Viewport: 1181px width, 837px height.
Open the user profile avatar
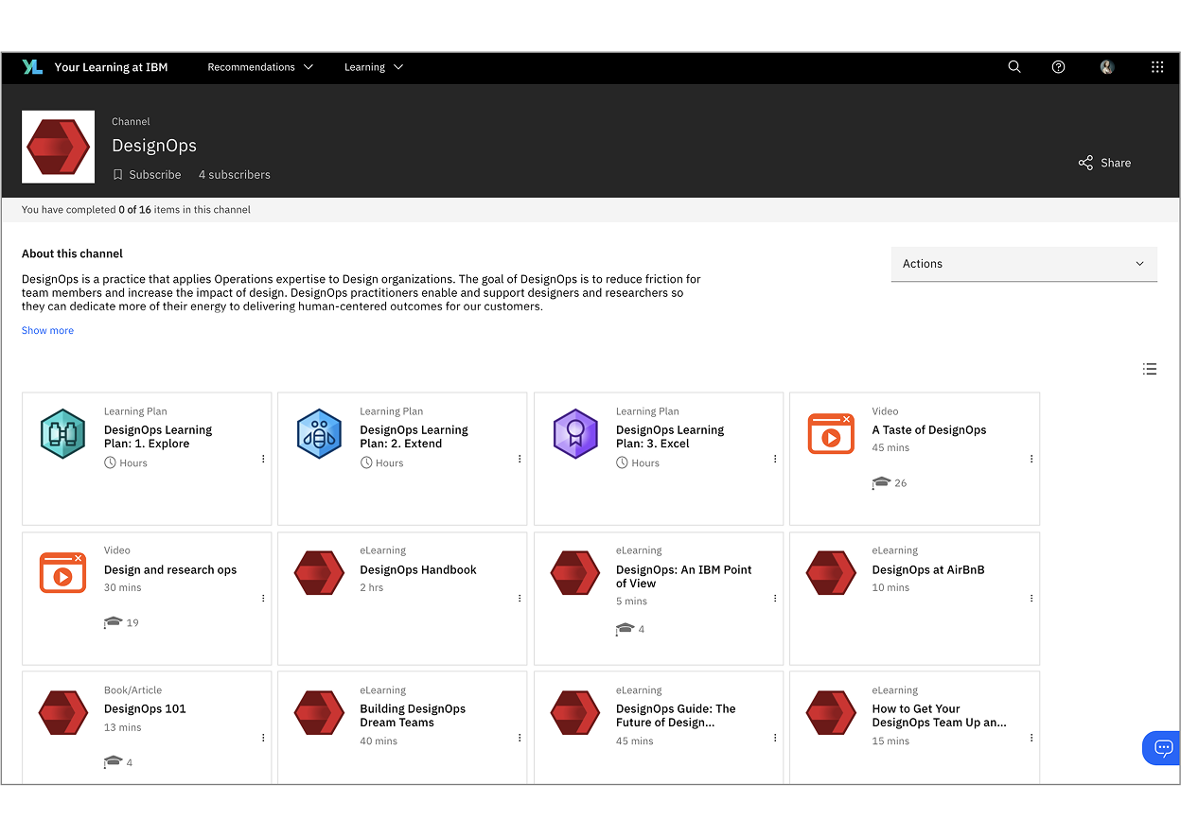[1107, 67]
